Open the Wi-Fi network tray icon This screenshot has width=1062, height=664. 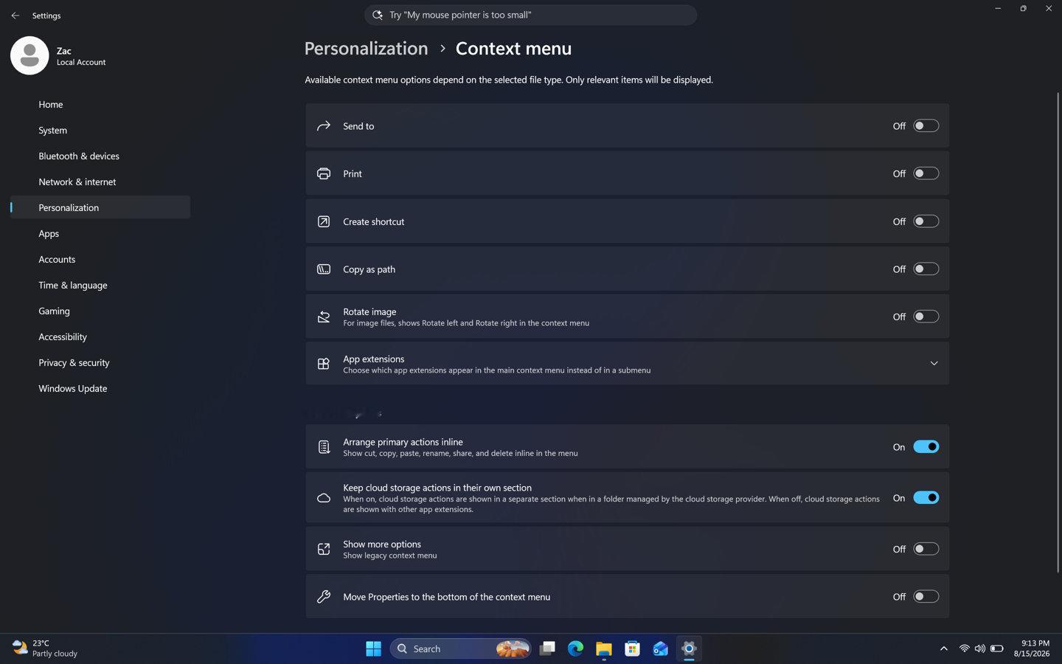pos(964,649)
